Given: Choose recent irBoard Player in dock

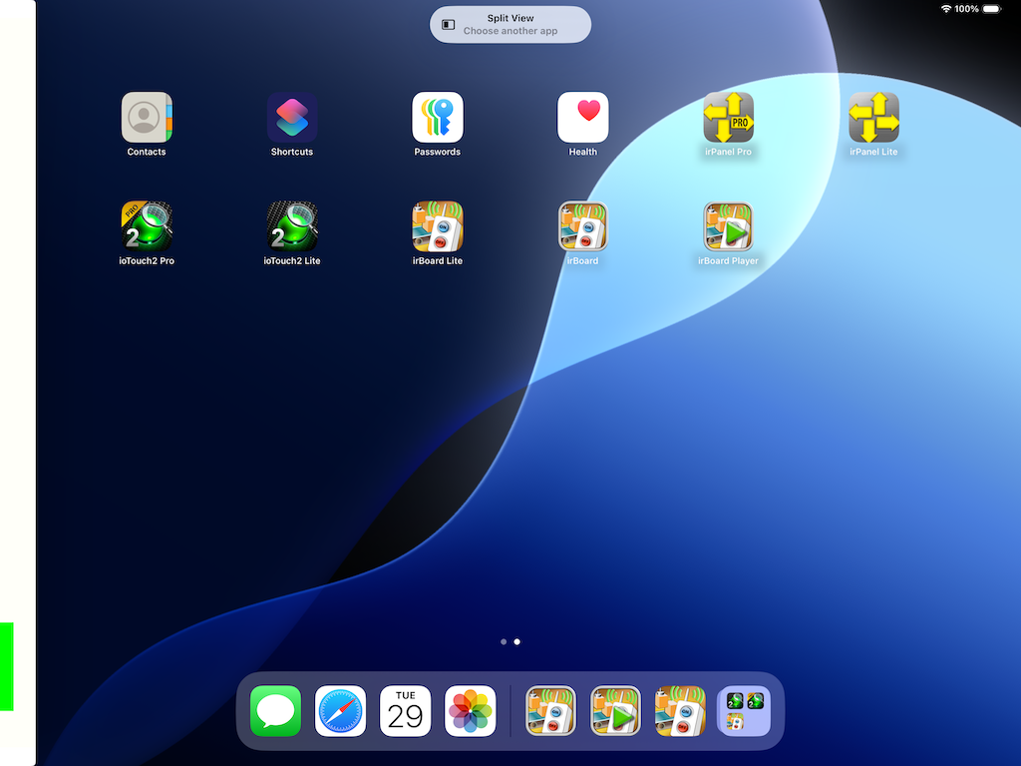Looking at the screenshot, I should (x=615, y=710).
